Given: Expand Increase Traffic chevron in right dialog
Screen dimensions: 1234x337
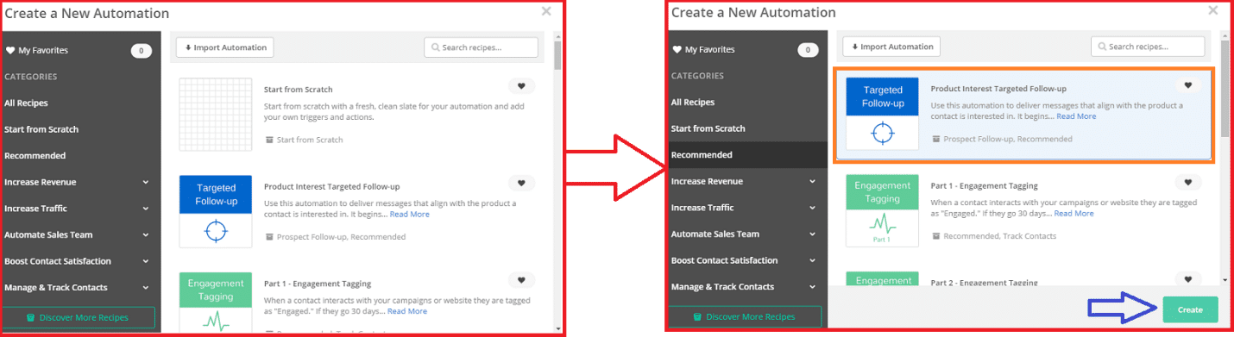Looking at the screenshot, I should [812, 208].
